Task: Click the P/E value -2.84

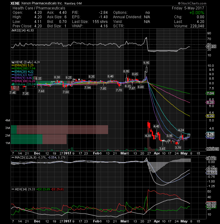Action: (103, 13)
